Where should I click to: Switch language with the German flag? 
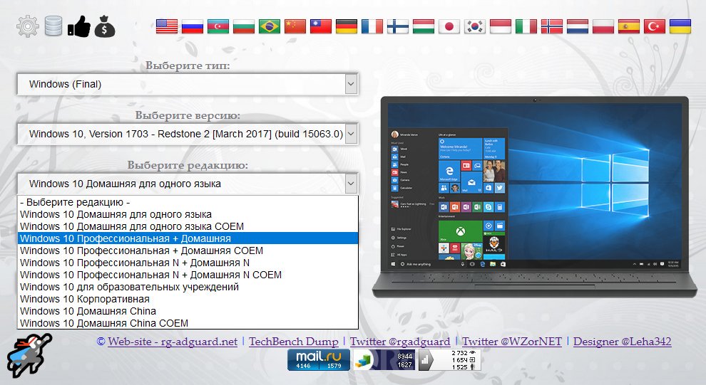coord(347,26)
